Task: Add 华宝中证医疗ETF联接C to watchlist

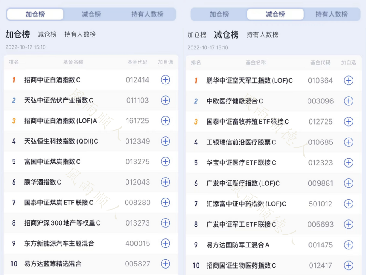Action: click(x=349, y=163)
